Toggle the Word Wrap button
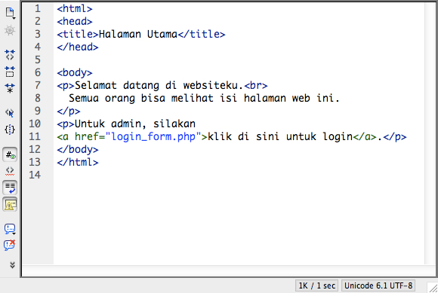 (10, 188)
